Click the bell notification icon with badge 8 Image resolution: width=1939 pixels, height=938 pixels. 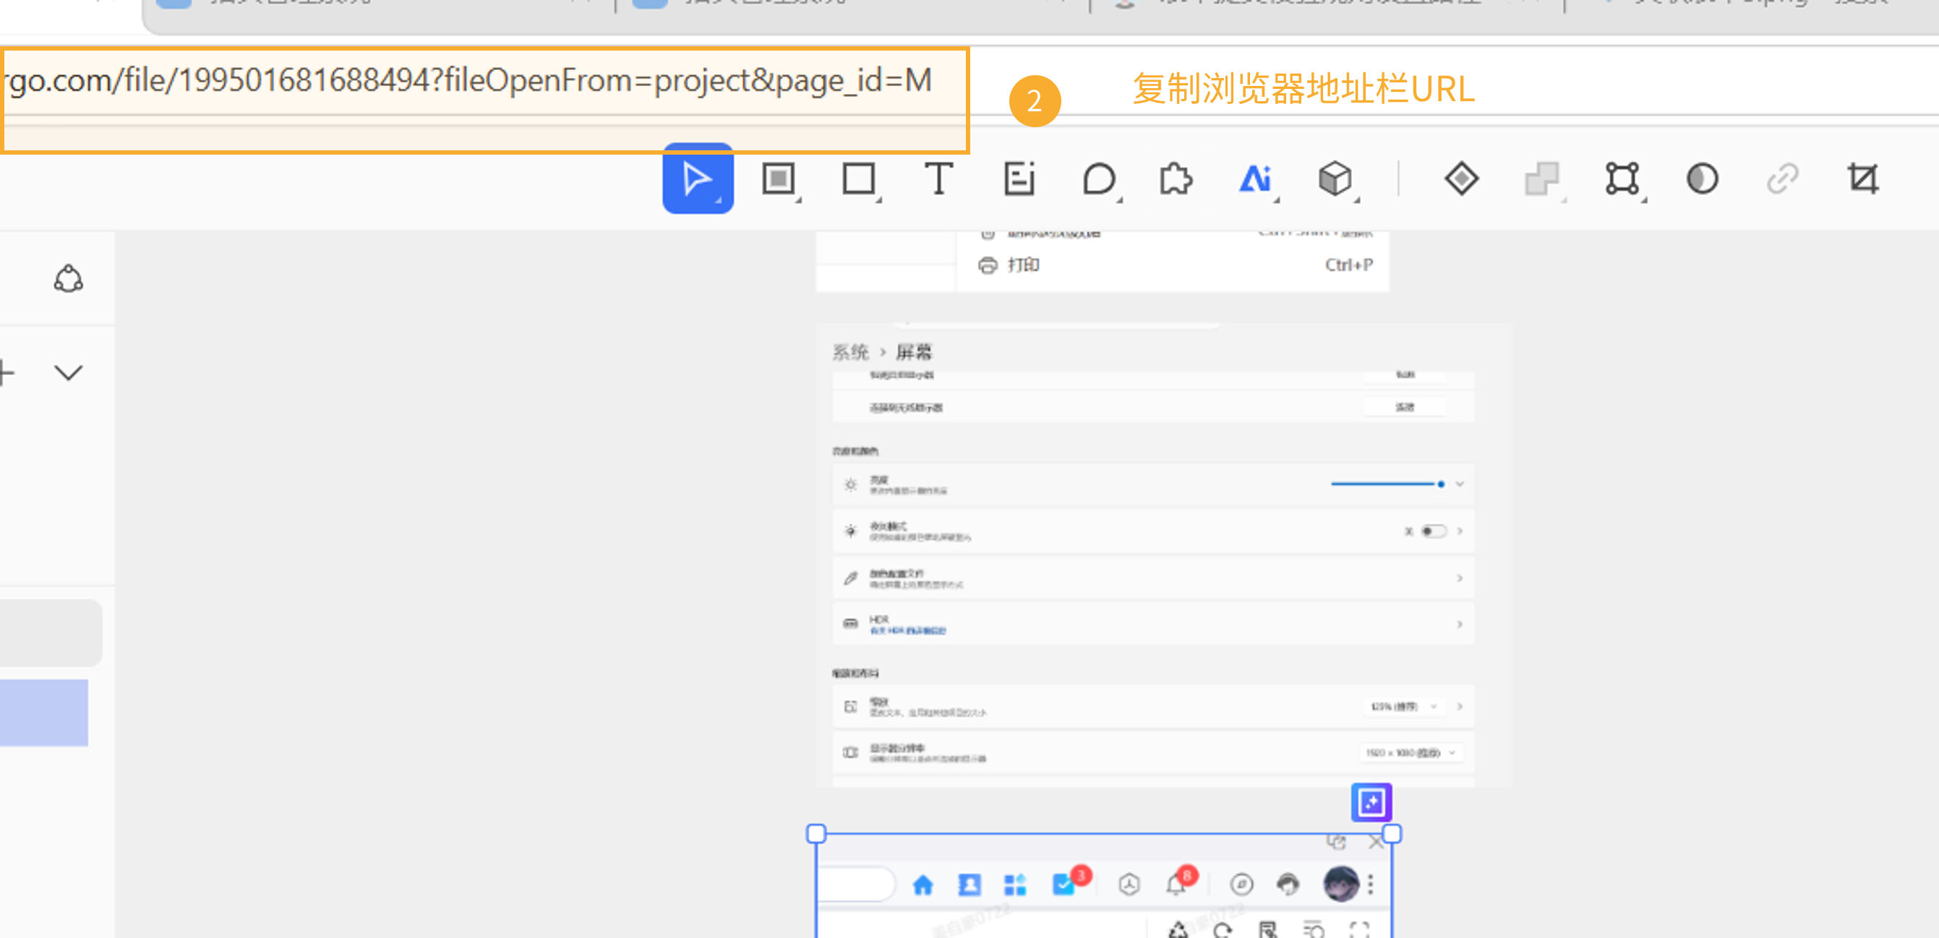[x=1176, y=885]
